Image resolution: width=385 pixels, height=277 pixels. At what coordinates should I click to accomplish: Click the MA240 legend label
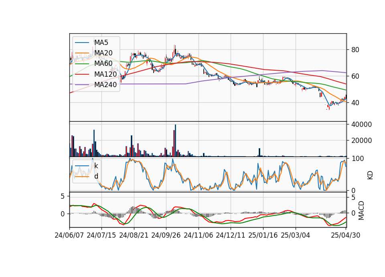coord(105,85)
